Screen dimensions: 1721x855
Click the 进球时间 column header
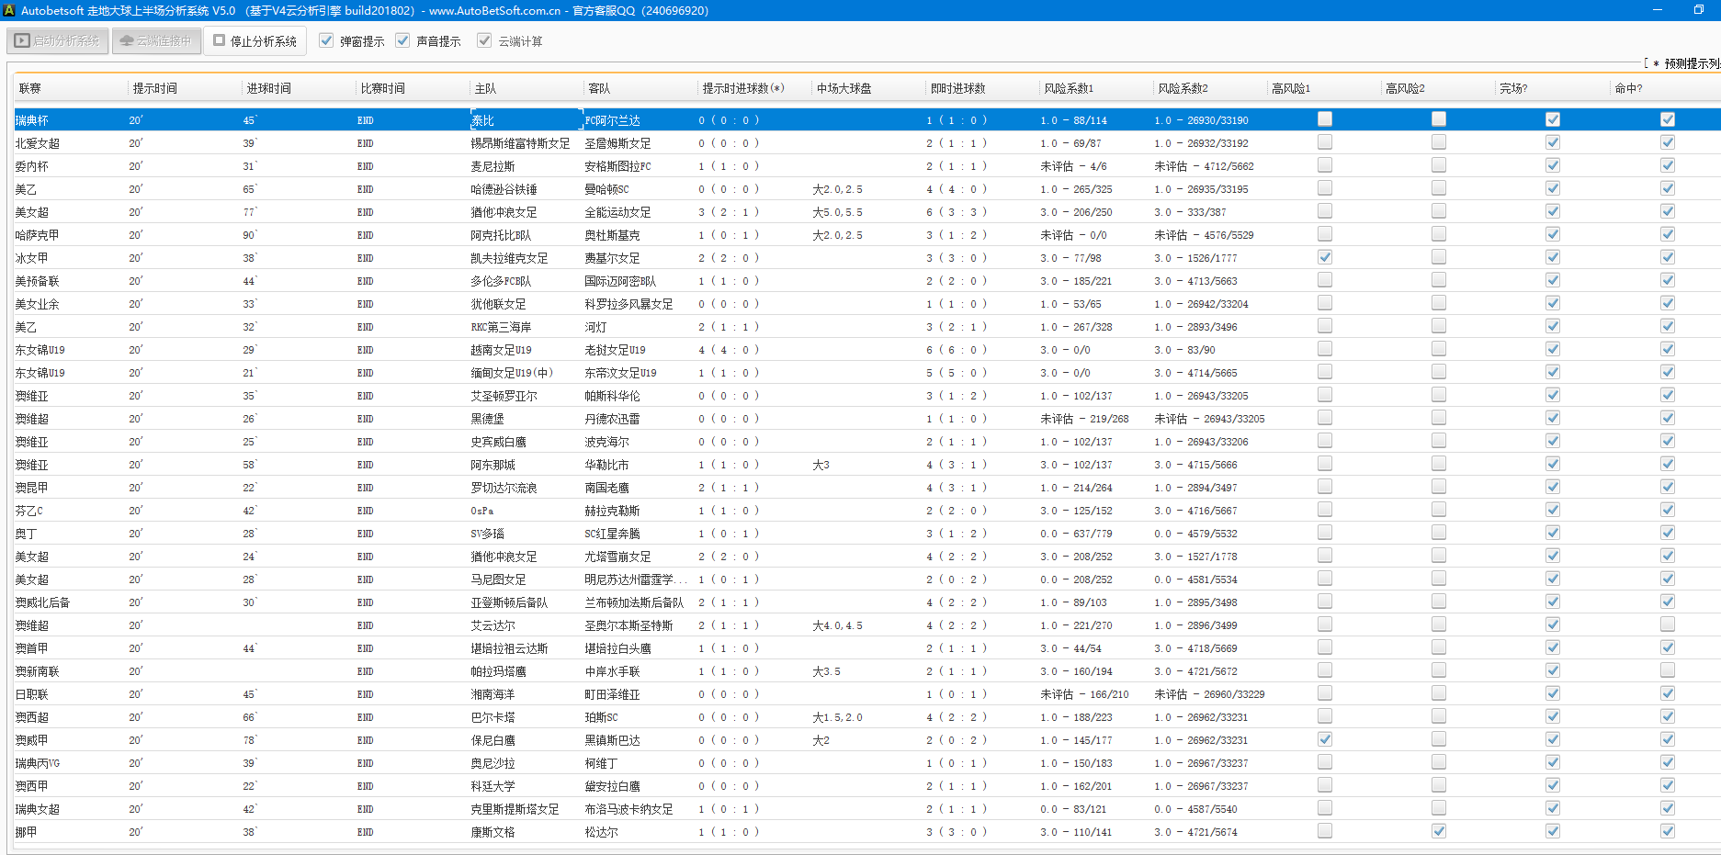[x=268, y=88]
